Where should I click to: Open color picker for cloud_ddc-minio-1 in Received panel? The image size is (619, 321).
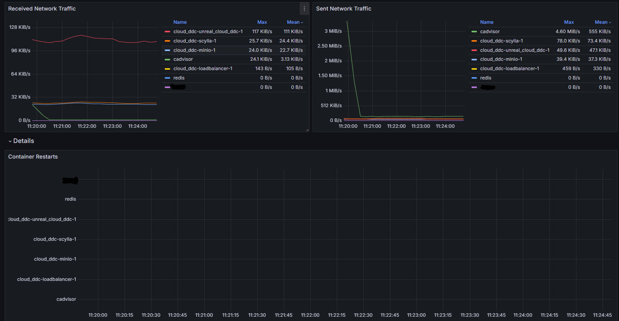[x=167, y=50]
